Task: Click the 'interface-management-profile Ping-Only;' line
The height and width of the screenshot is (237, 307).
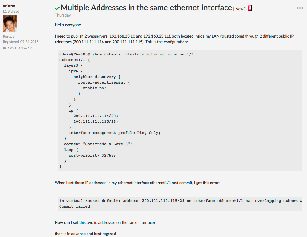Action: [x=114, y=133]
